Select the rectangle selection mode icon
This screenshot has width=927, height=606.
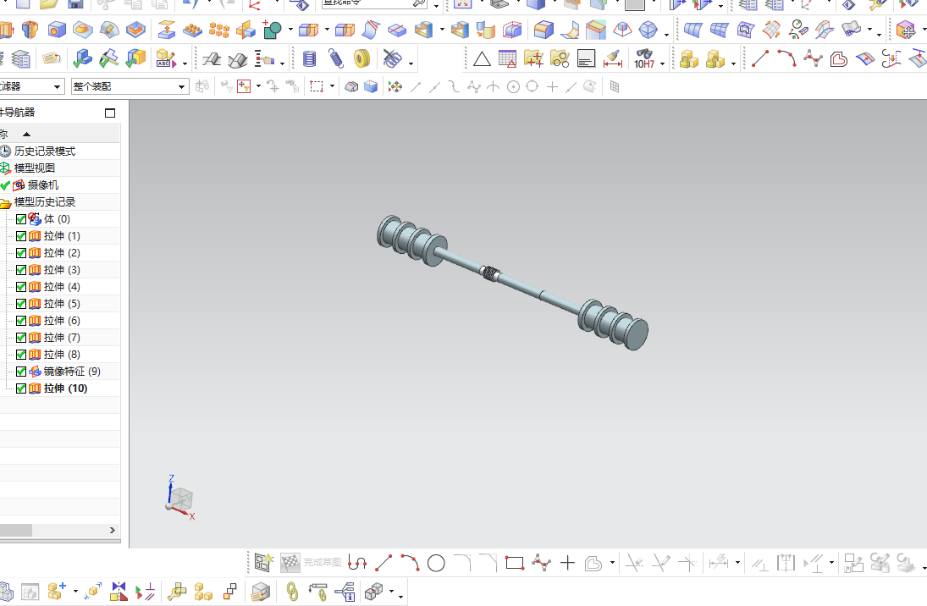pyautogui.click(x=317, y=87)
